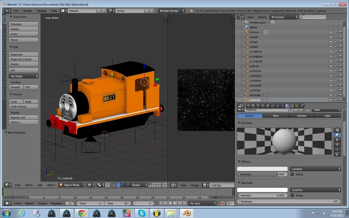Play the animation forward
Screen dimensions: 349x218
click(x=175, y=203)
